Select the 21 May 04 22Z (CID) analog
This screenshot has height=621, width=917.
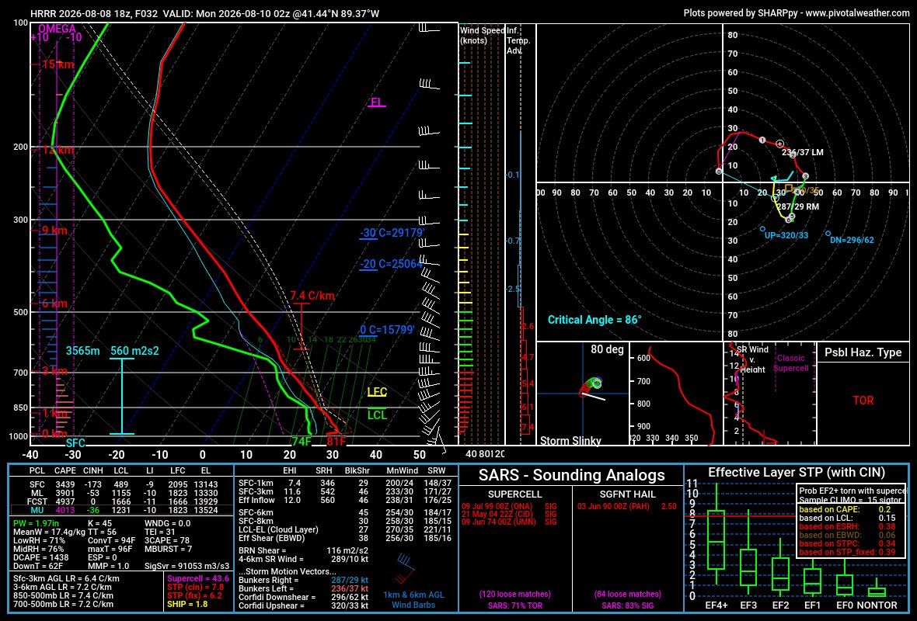tap(509, 514)
